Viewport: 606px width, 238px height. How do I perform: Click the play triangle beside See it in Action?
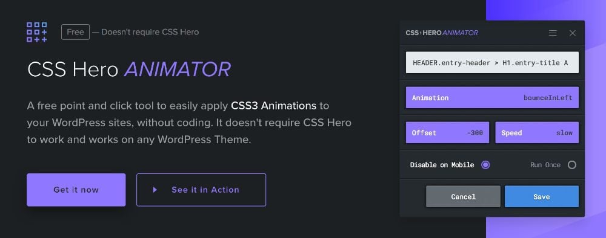pos(155,190)
